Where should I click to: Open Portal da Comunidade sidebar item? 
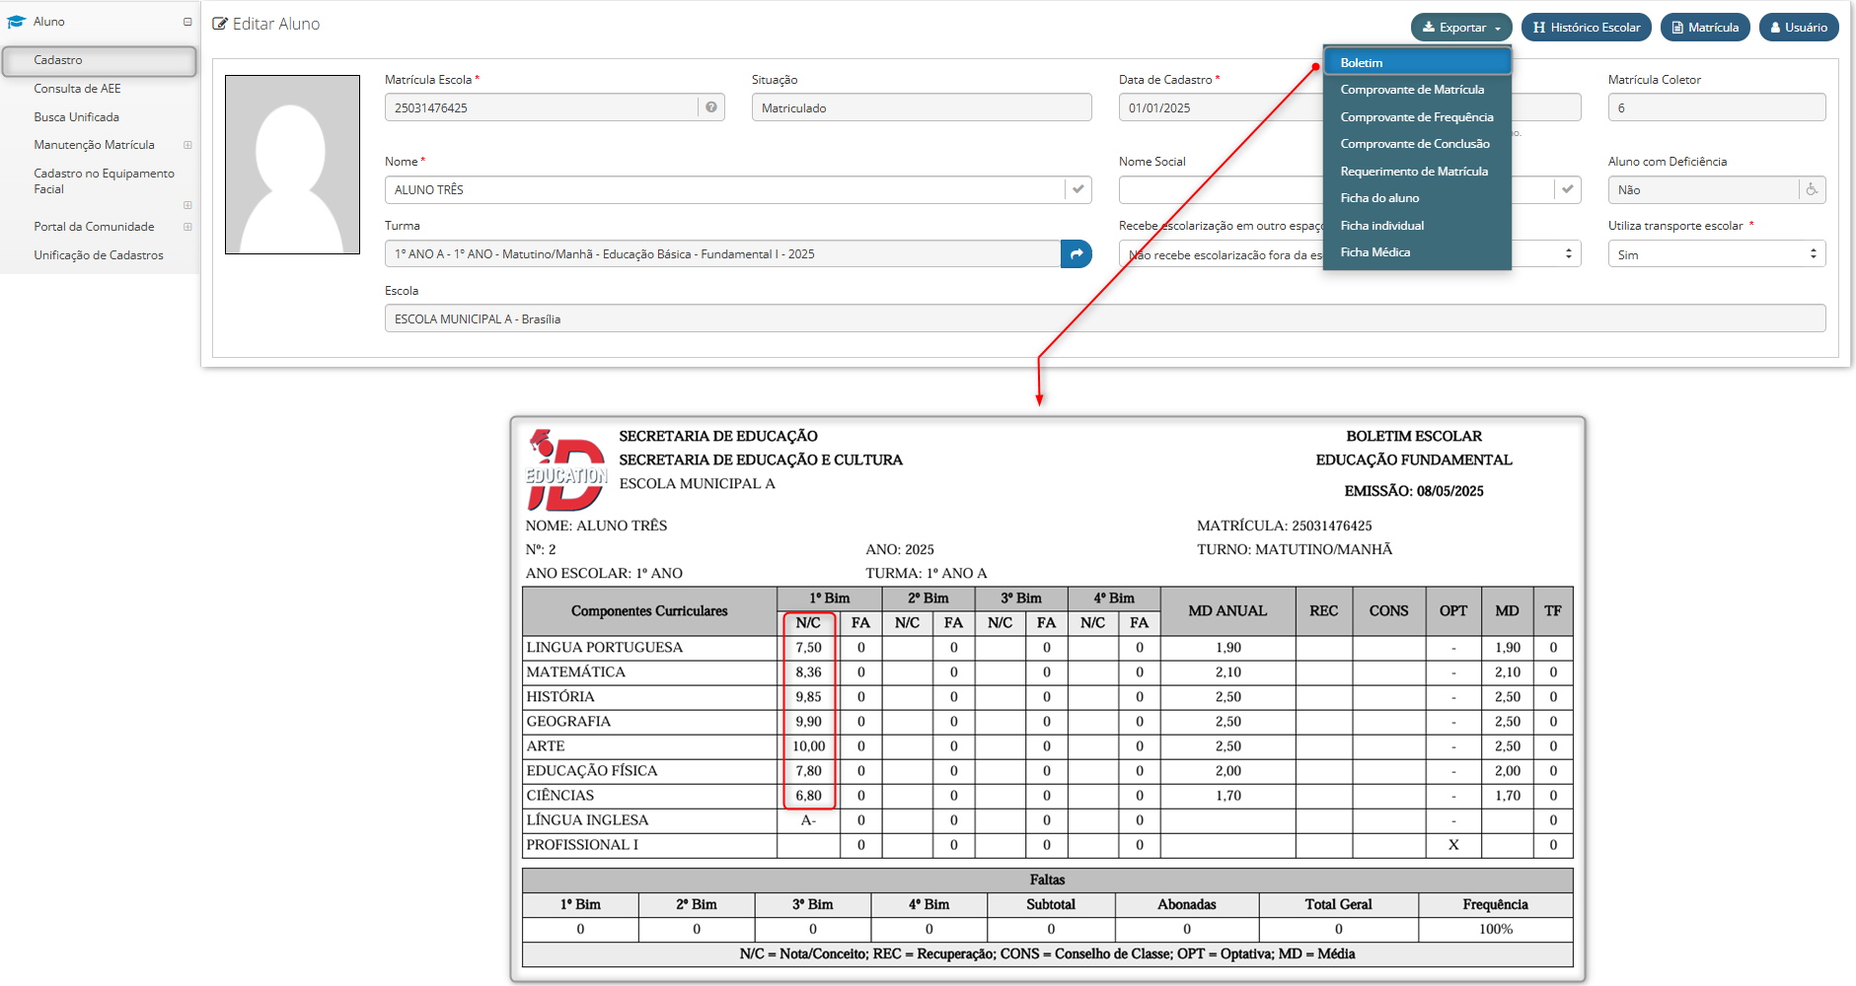94,227
